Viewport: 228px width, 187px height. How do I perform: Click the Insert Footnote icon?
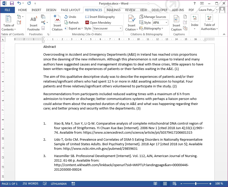point(34,23)
